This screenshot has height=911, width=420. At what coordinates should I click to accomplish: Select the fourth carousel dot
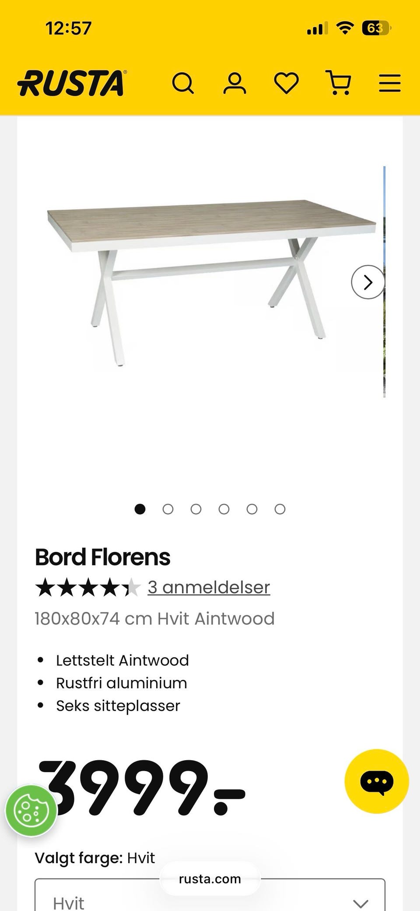click(x=224, y=509)
